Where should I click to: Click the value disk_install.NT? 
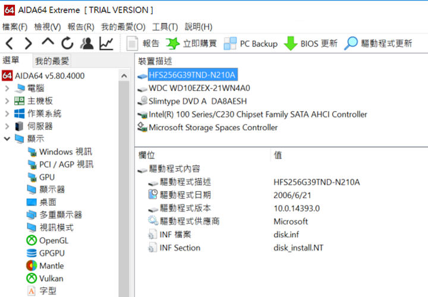click(x=298, y=248)
